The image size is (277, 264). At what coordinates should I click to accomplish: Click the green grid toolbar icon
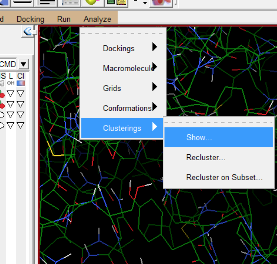111,2
